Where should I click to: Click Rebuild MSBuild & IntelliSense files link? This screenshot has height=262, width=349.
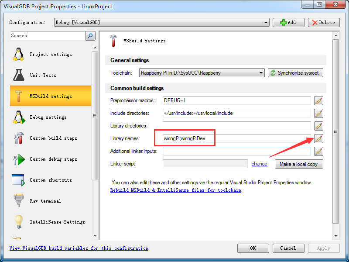tap(175, 190)
